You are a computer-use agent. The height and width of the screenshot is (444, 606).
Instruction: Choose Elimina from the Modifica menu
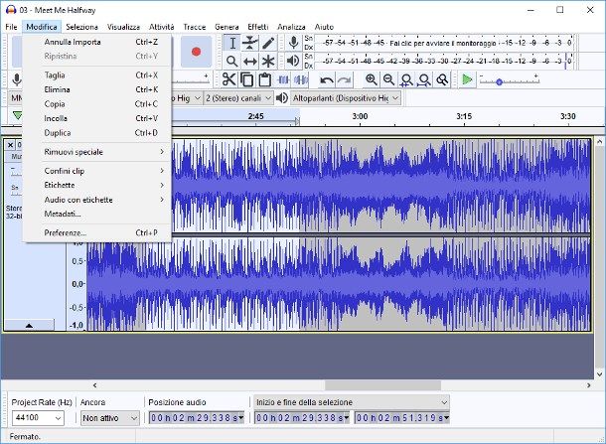tap(97, 89)
